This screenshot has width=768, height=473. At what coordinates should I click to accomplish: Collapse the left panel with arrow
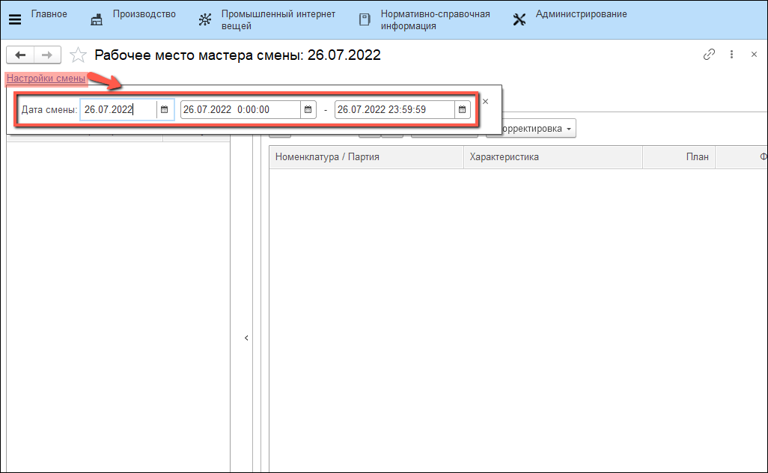[x=246, y=338]
